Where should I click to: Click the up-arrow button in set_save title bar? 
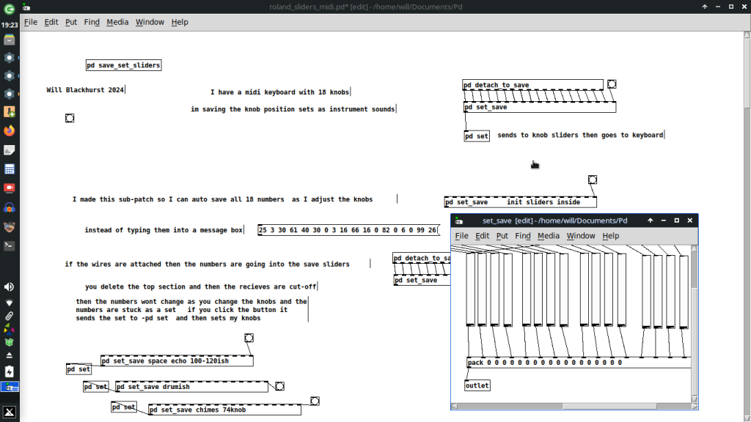650,221
